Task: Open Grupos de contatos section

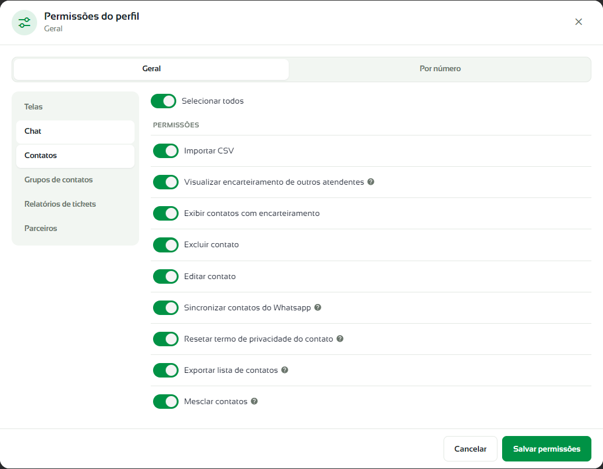Action: (75, 179)
